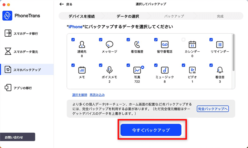
Task: Select the リマインダー list icon
Action: pos(220,45)
